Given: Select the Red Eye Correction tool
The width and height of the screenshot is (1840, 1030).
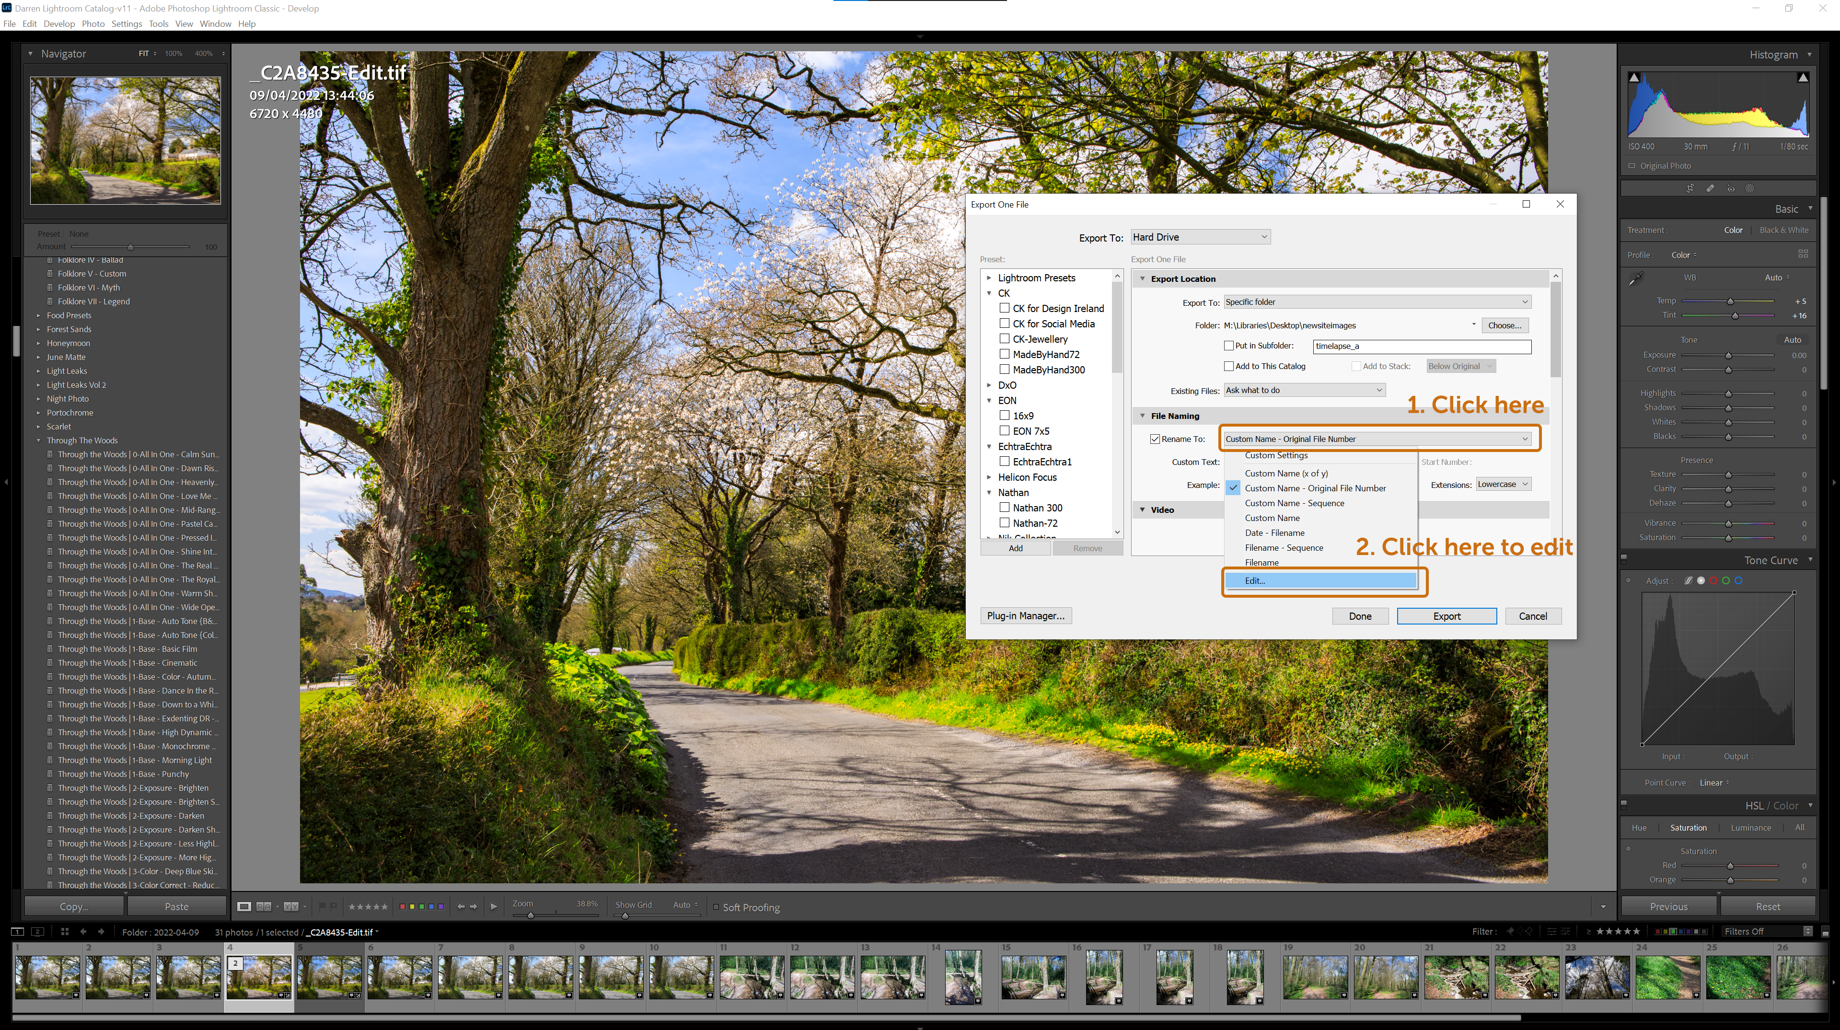Looking at the screenshot, I should 1730,188.
